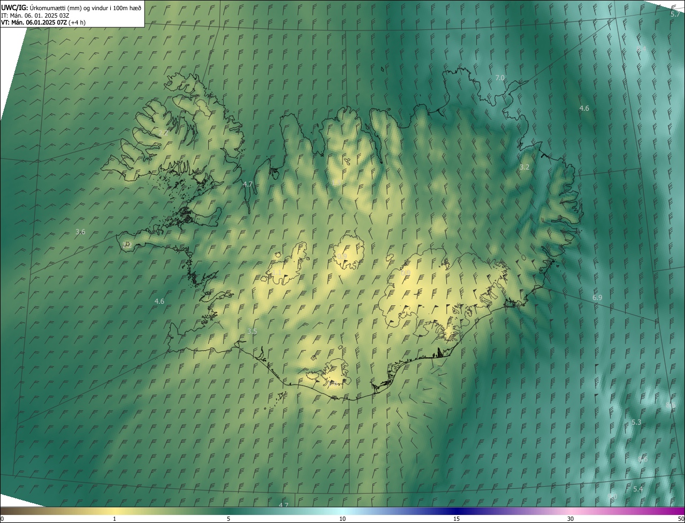Click the title 'UWC/IG: Úrkomumætti (mm) og vindur í 100m hæð'
This screenshot has width=685, height=523.
(71, 7)
